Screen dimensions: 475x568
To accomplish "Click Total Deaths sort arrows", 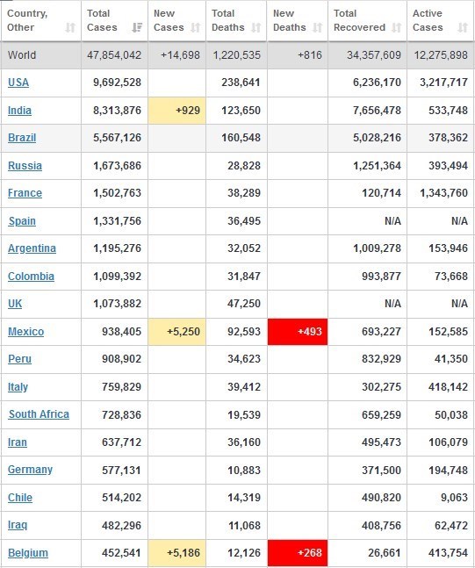I will (x=256, y=27).
